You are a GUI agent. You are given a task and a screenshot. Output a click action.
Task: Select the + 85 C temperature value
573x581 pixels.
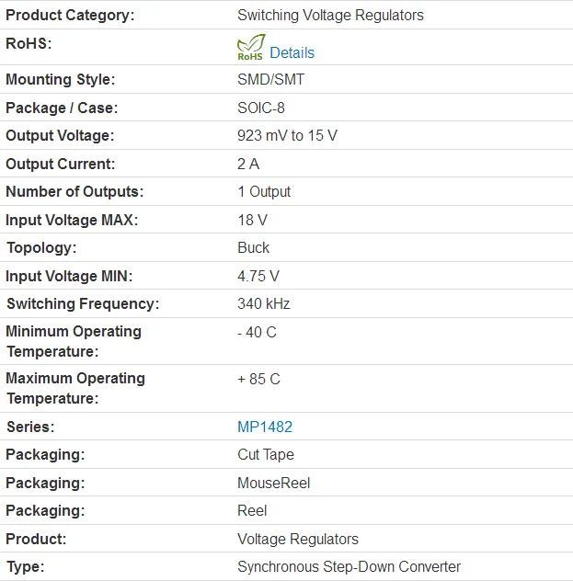[258, 379]
